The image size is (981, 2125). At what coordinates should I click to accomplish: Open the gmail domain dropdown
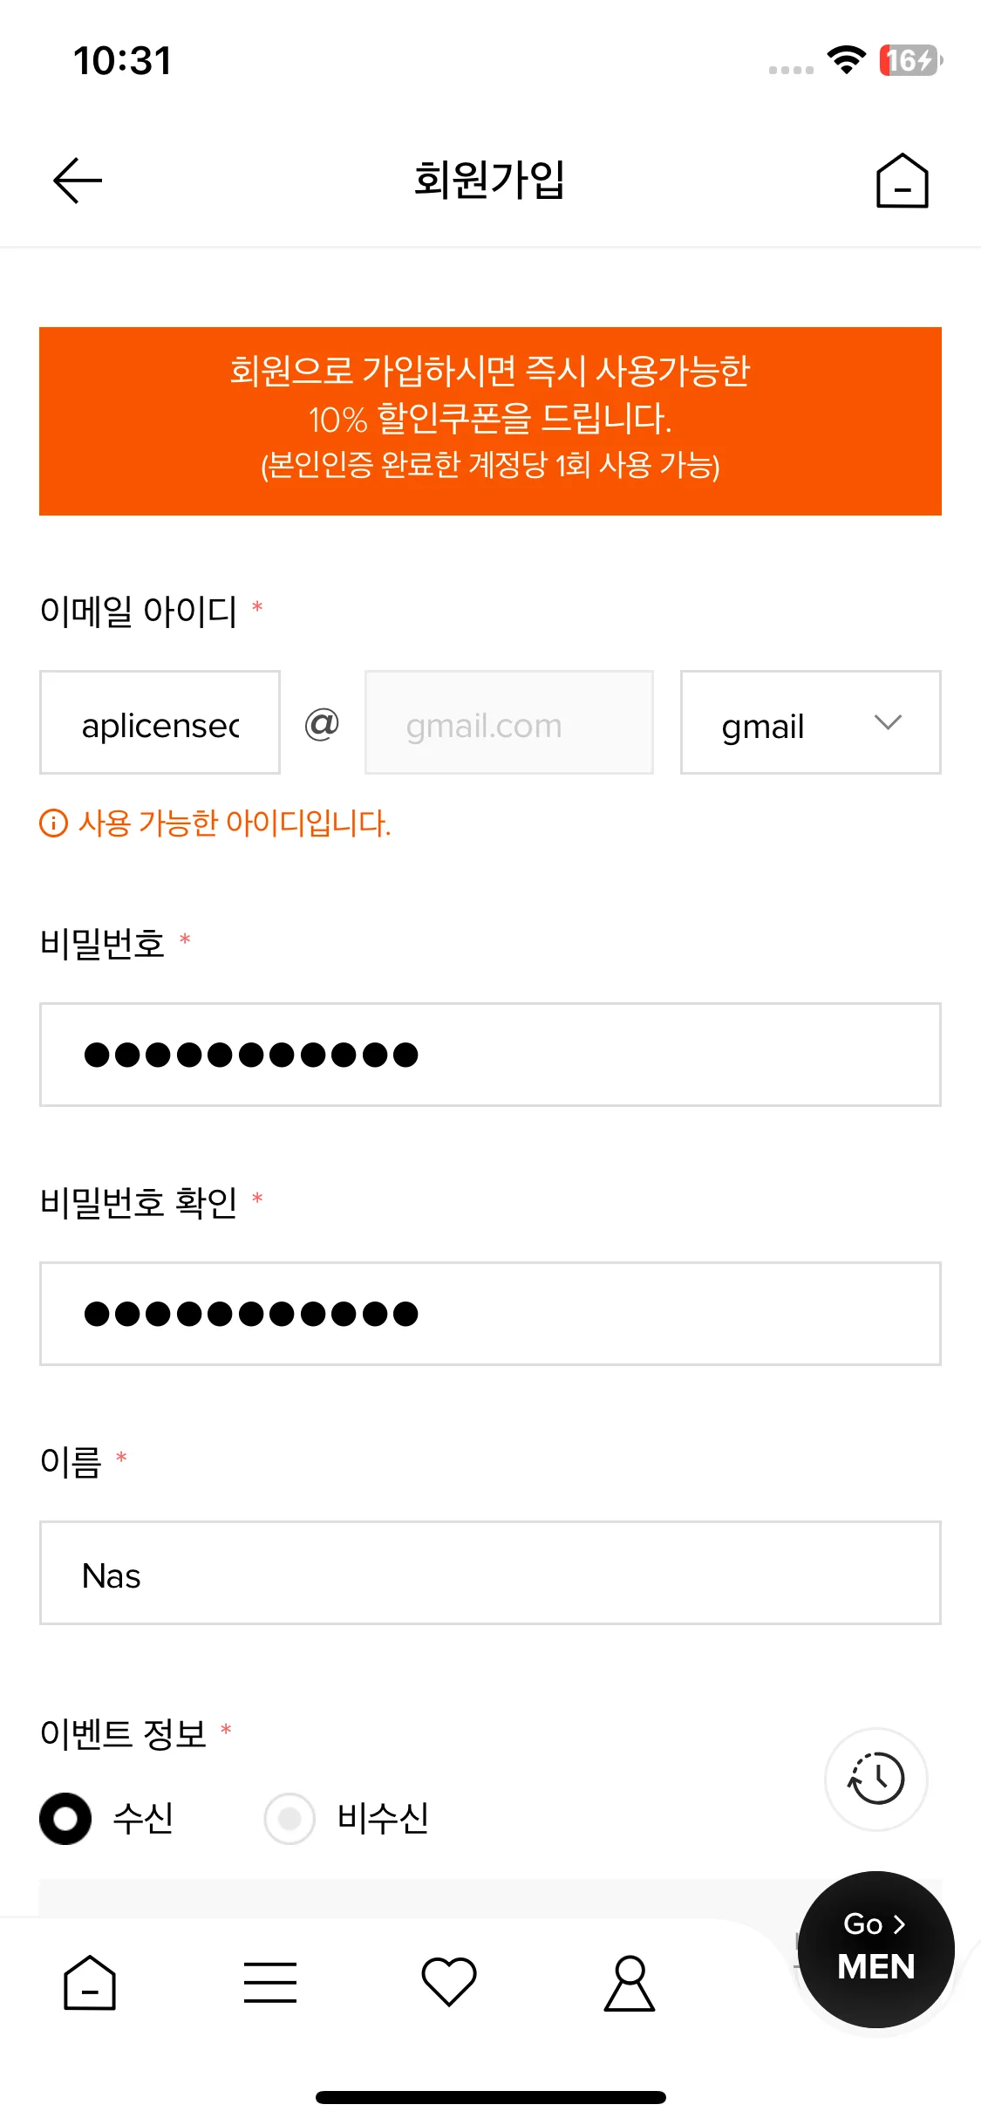pos(811,722)
